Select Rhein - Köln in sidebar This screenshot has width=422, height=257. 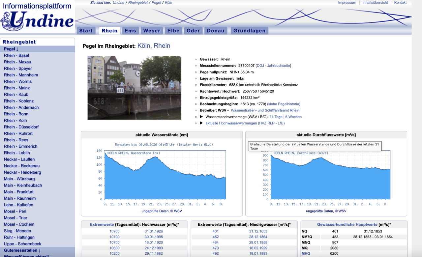click(15, 120)
